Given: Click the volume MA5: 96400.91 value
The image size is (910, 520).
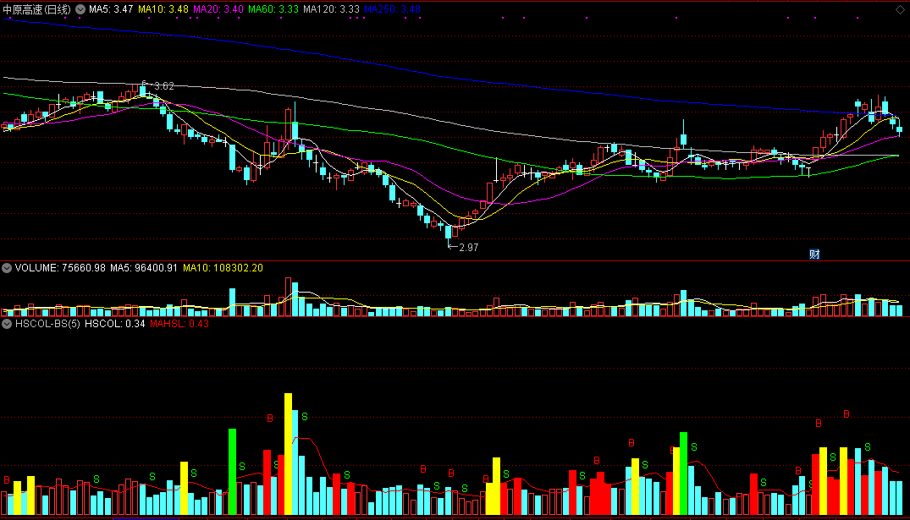Looking at the screenshot, I should tap(144, 268).
